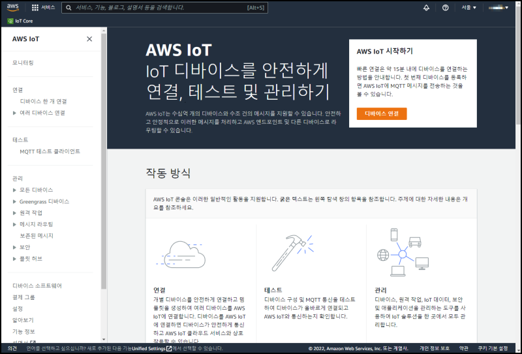The width and height of the screenshot is (522, 354).
Task: Open the services grid menu
Action: coord(35,8)
